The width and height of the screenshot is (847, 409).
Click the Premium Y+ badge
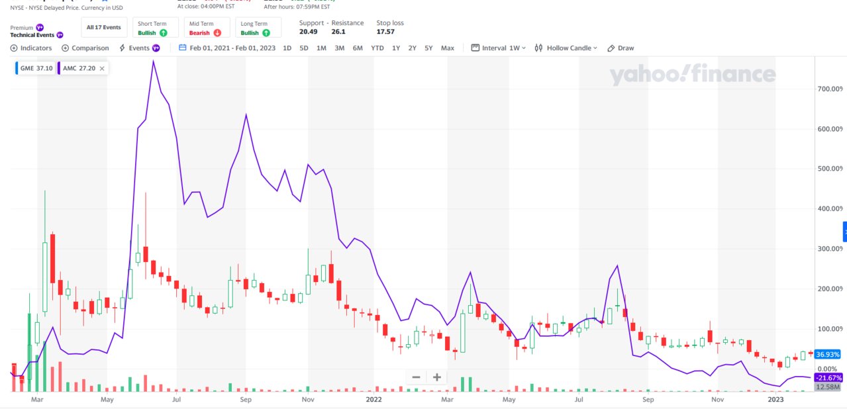tap(39, 28)
